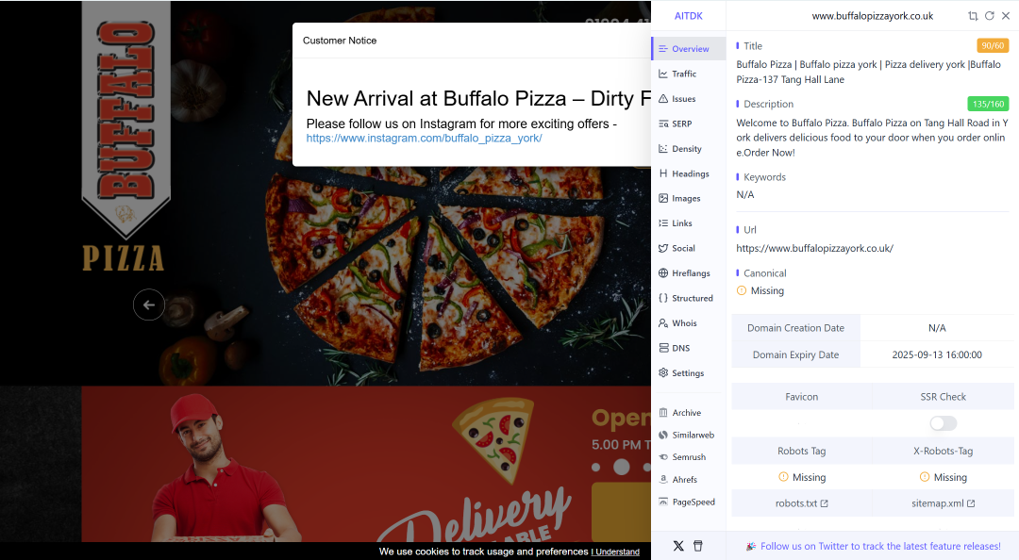
Task: Click the Keywords N/A value
Action: (744, 195)
